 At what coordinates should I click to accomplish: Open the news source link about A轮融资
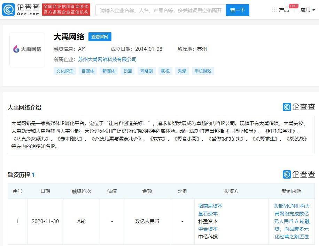(291, 221)
